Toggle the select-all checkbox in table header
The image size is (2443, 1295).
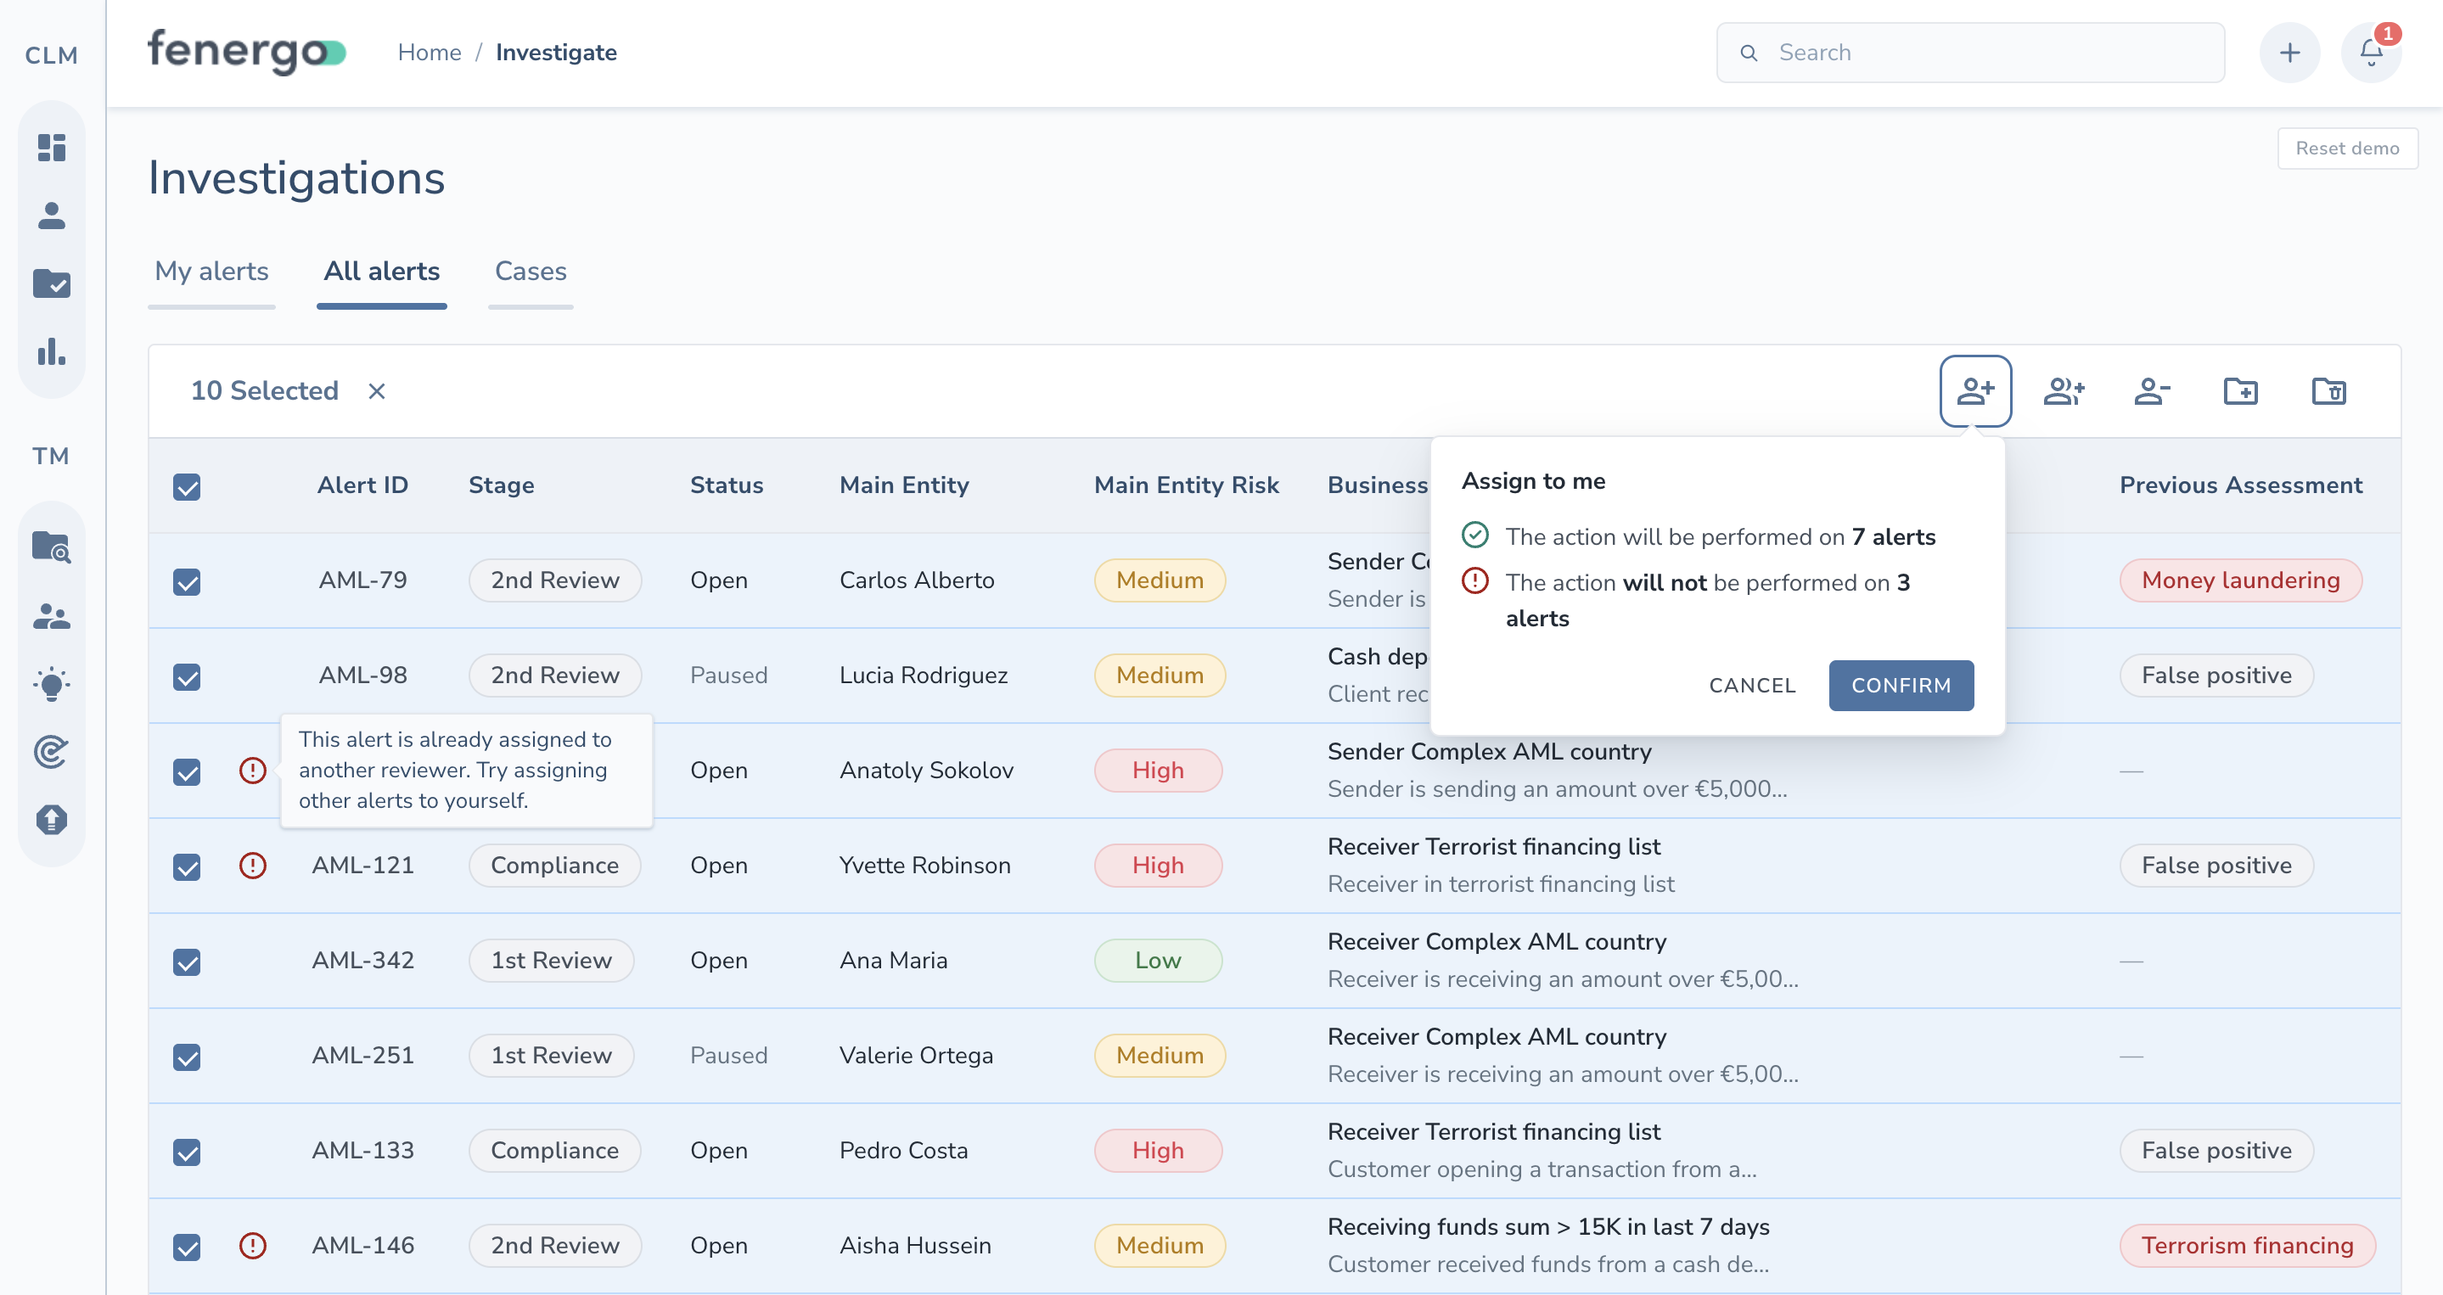(x=187, y=486)
